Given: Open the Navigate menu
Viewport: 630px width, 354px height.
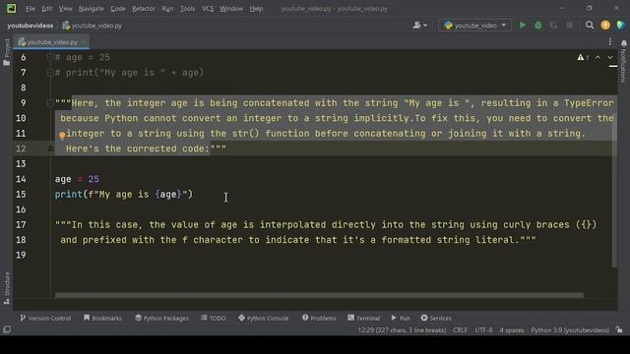Looking at the screenshot, I should pyautogui.click(x=92, y=9).
